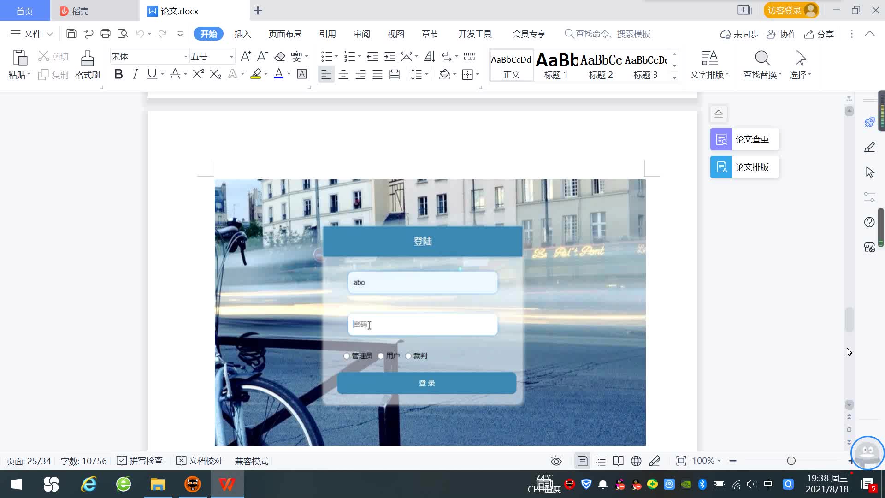Click the zoom slider handle
This screenshot has height=498, width=885.
click(x=791, y=461)
